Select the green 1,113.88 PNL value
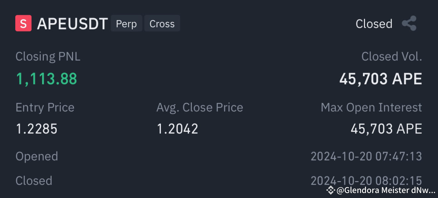Screen dimensions: 438x198 click(46, 78)
